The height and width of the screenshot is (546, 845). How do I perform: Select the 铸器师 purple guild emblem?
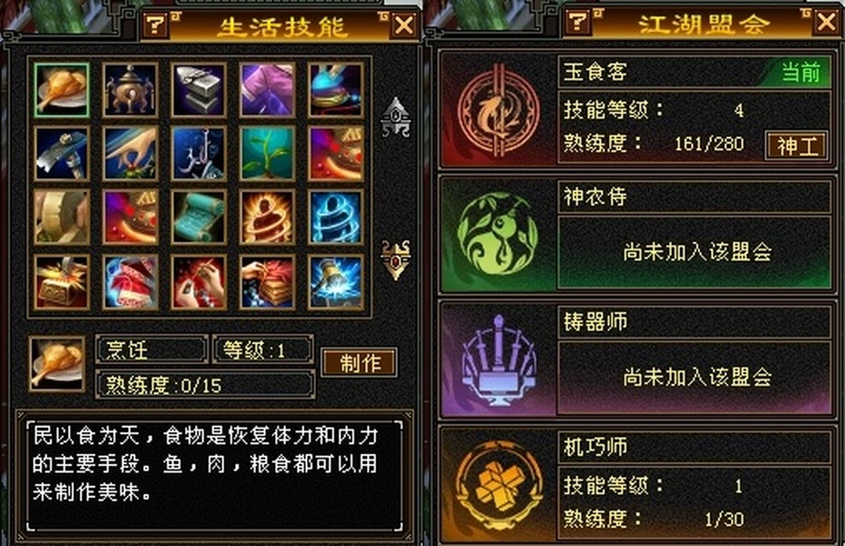(x=498, y=359)
